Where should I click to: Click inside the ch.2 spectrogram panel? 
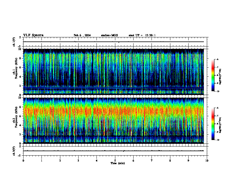pyautogui.click(x=114, y=121)
